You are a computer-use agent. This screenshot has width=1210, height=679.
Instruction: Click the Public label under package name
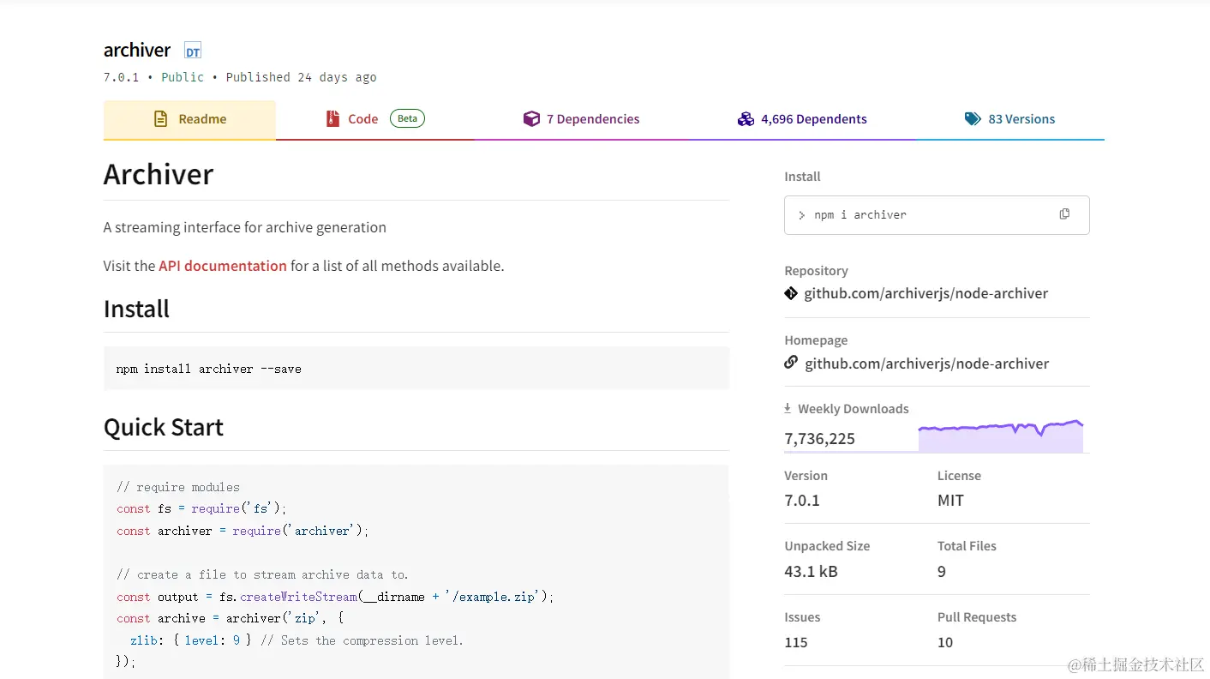pyautogui.click(x=183, y=77)
